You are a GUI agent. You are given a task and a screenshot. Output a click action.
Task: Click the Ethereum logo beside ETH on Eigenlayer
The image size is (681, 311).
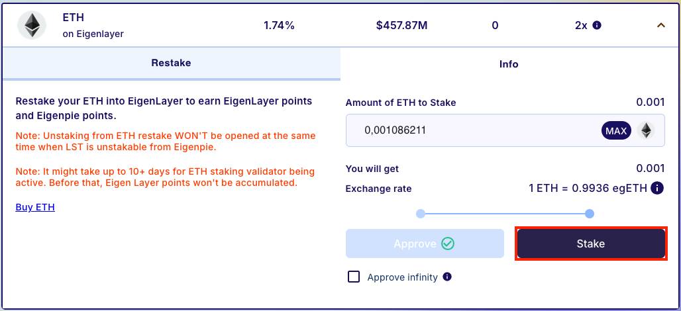(32, 26)
